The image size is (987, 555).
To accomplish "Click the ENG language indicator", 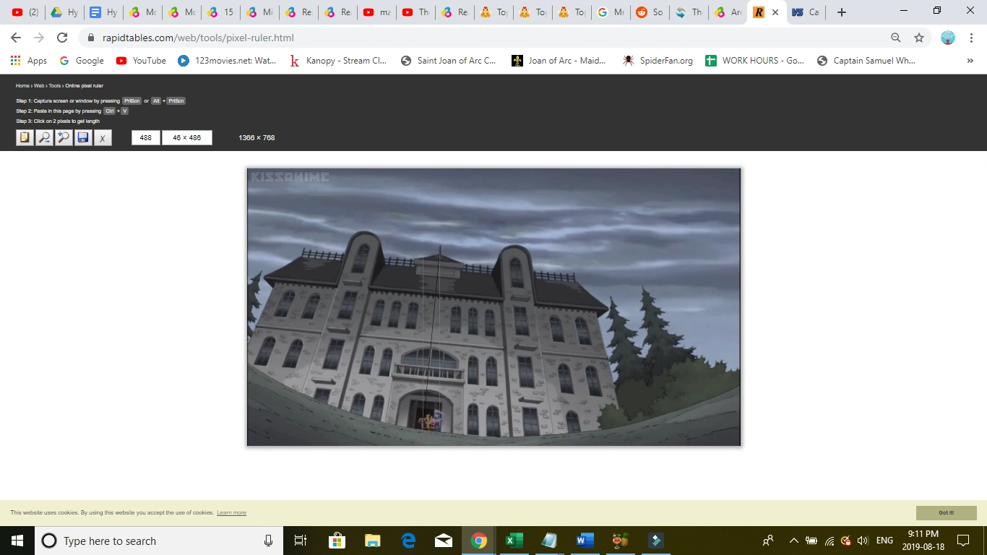I will click(884, 541).
